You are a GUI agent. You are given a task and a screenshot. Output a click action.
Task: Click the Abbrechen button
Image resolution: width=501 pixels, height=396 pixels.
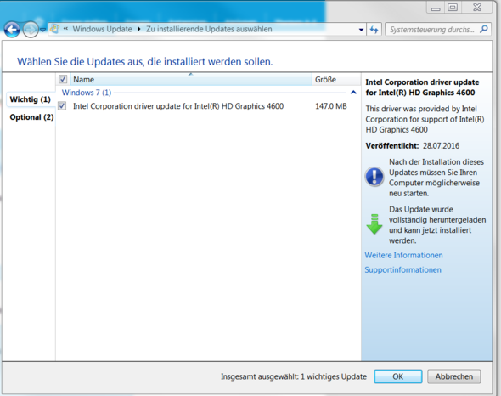coord(454,376)
